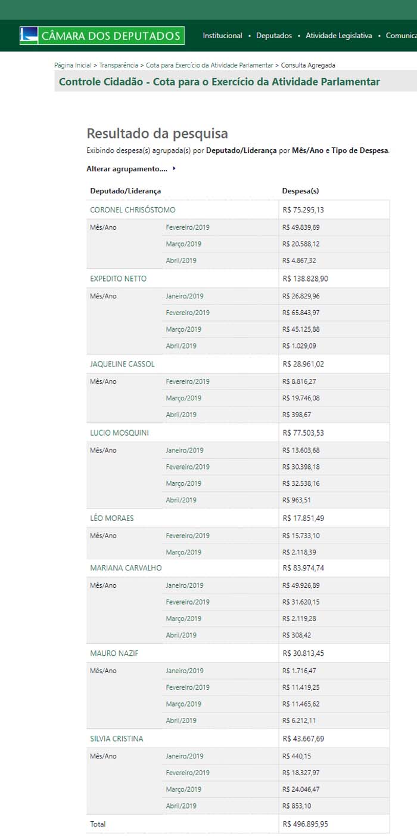Click Fevereiro/2019 under Coronel Chrisóstomo
This screenshot has width=417, height=839.
point(188,227)
